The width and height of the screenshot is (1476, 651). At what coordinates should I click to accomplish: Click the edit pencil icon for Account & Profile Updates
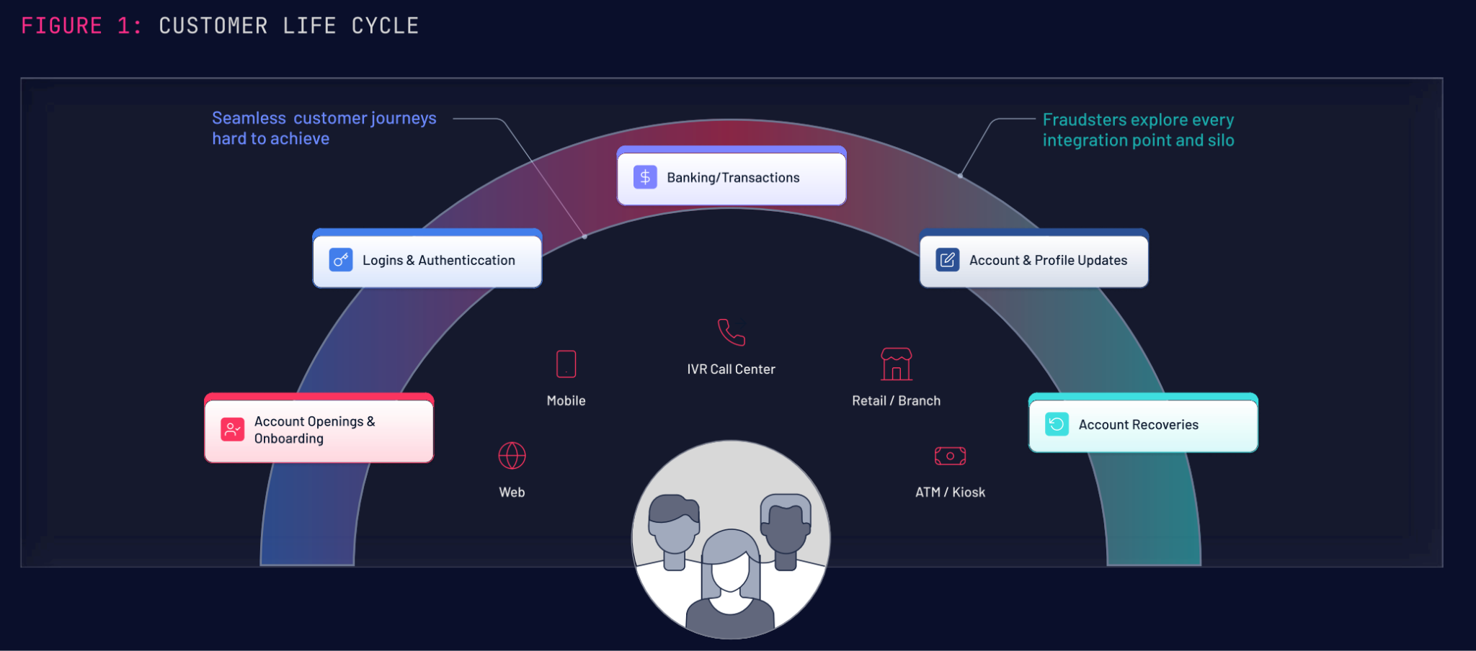(x=948, y=260)
